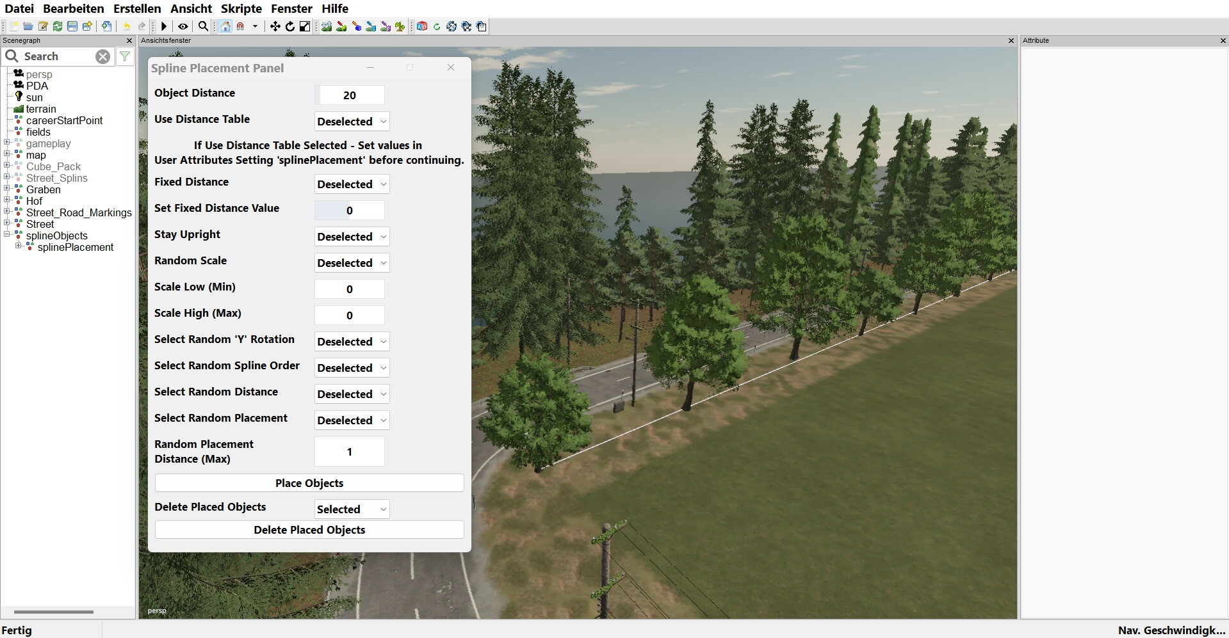Click the save floppy disk icon
Viewport: 1229px width, 638px height.
(72, 26)
